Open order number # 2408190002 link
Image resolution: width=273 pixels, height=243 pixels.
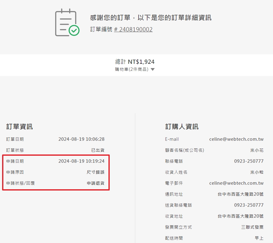point(133,30)
